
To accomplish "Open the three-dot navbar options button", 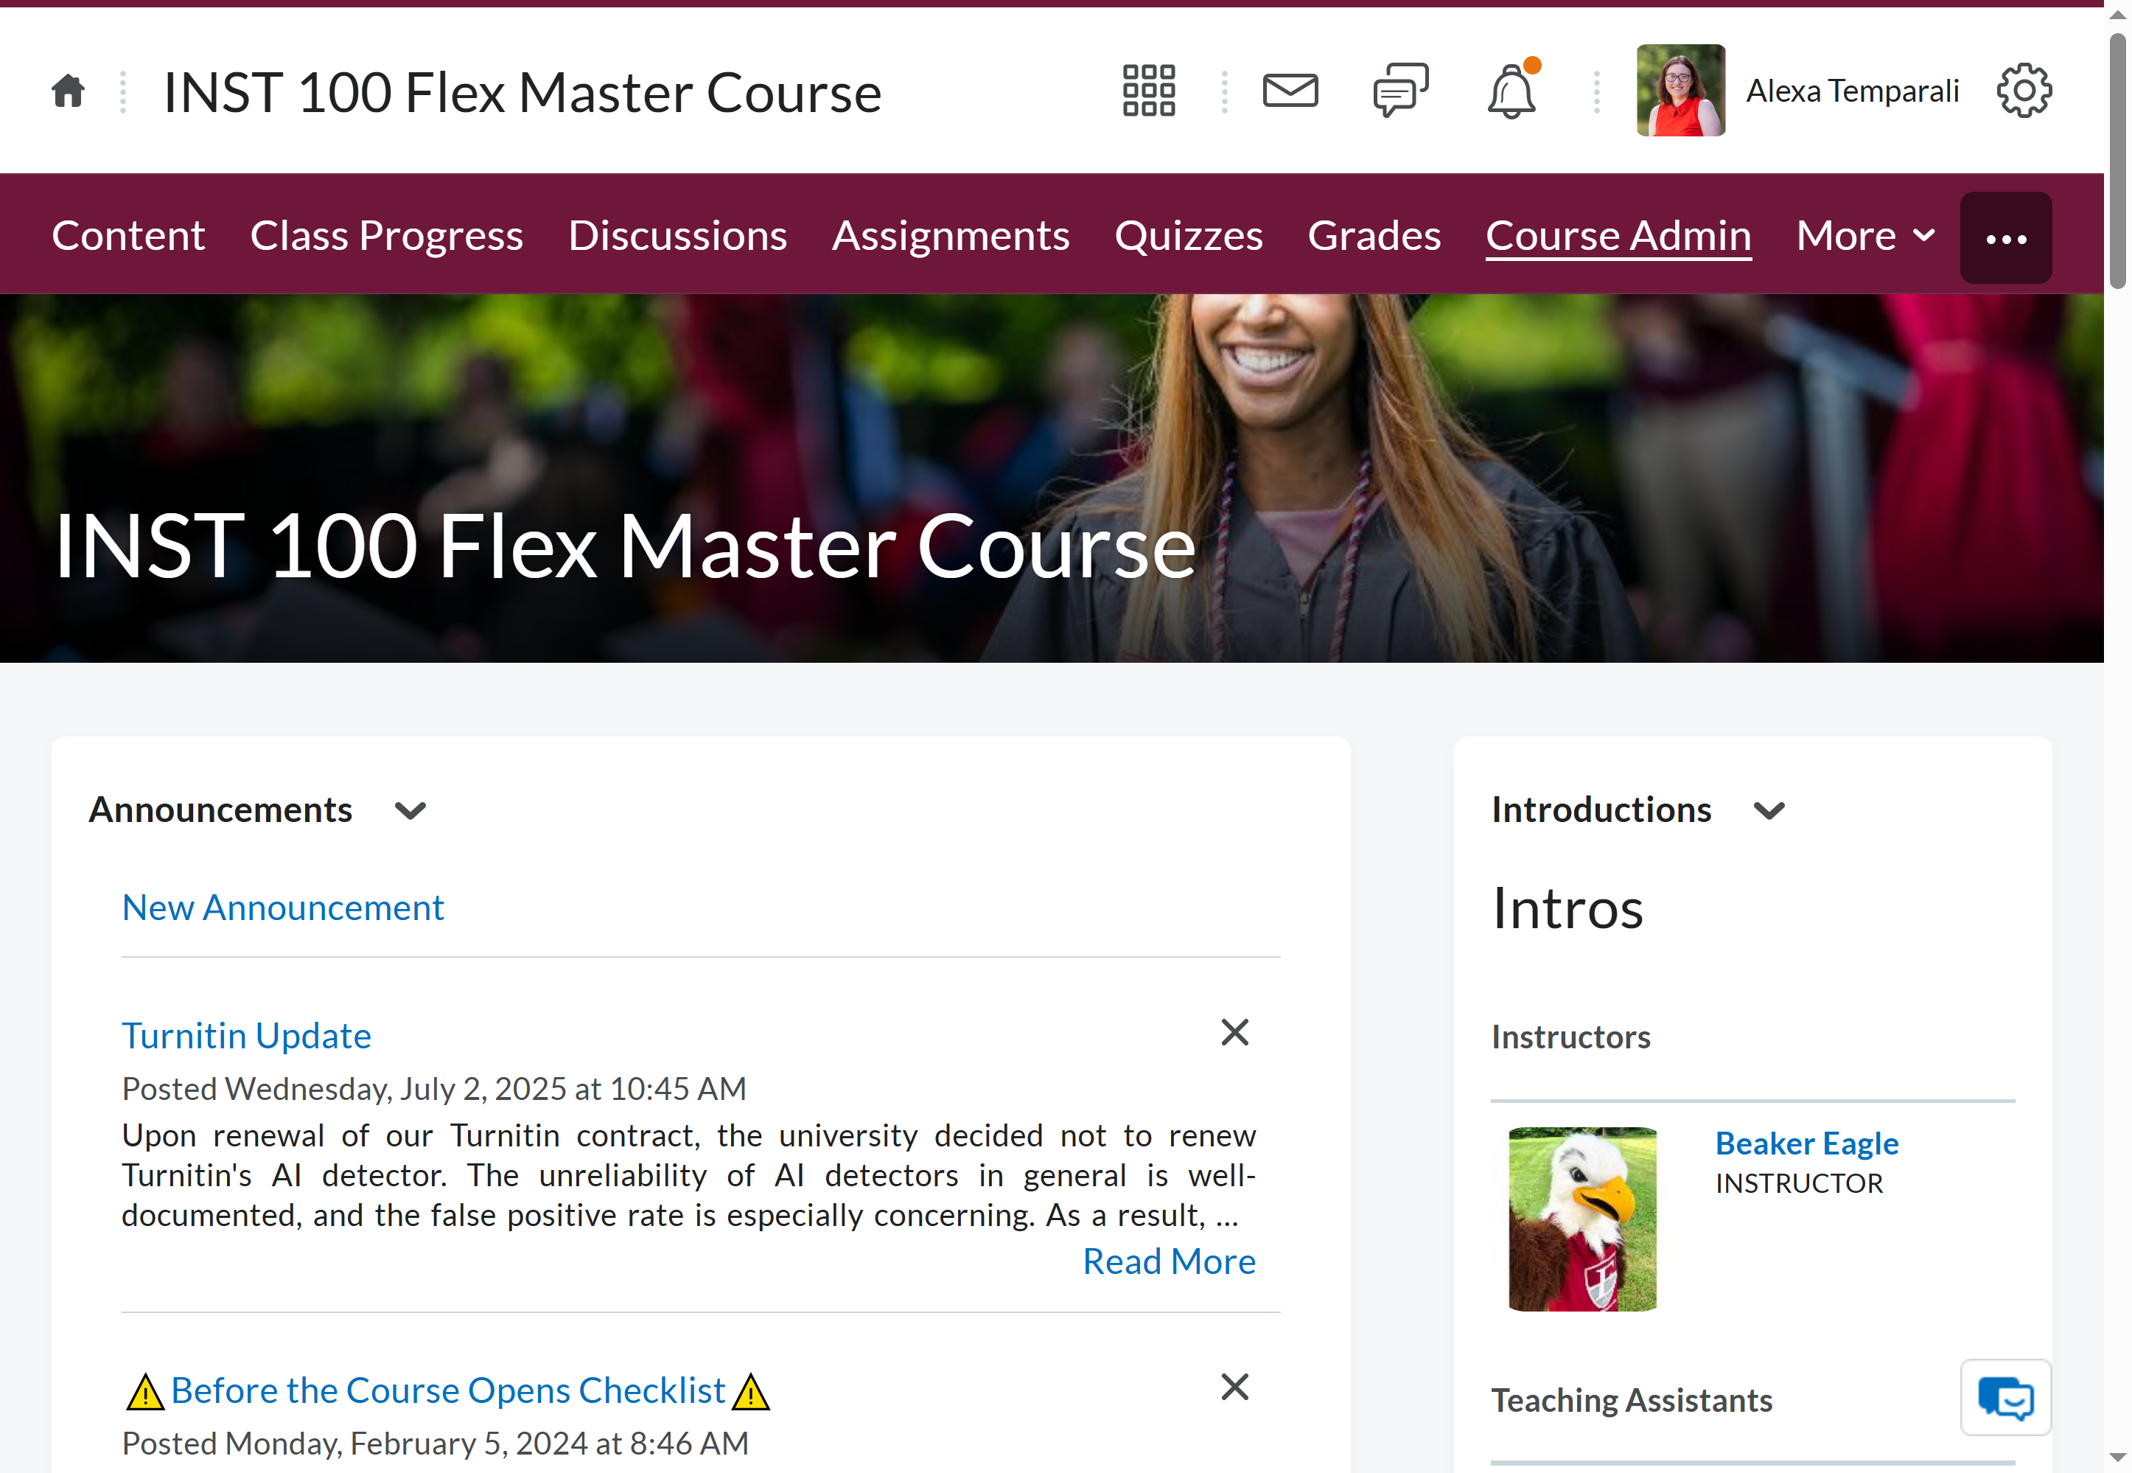I will click(2005, 238).
